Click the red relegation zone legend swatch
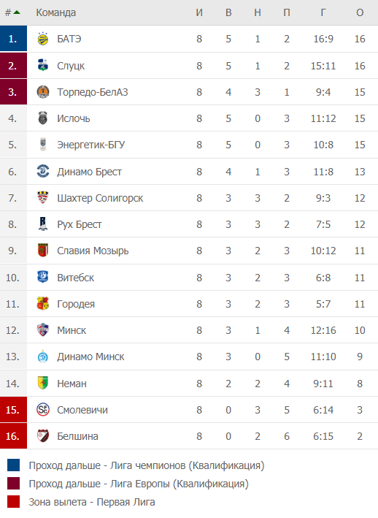Screen dimensions: 378x518 14,501
